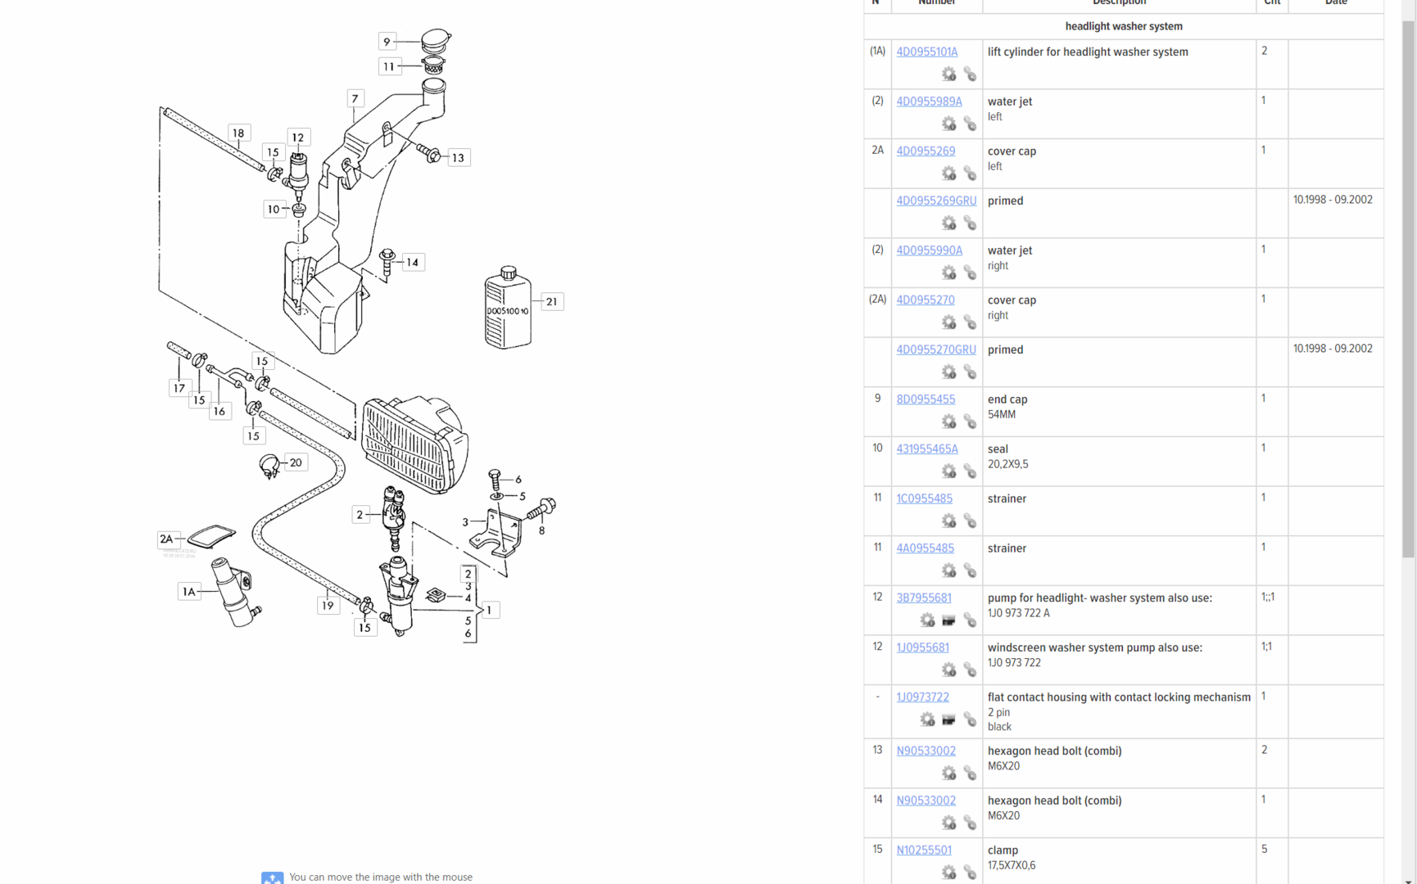Viewport: 1417px width, 884px height.
Task: Click gear icon under strainer 1C0955485
Action: [948, 521]
